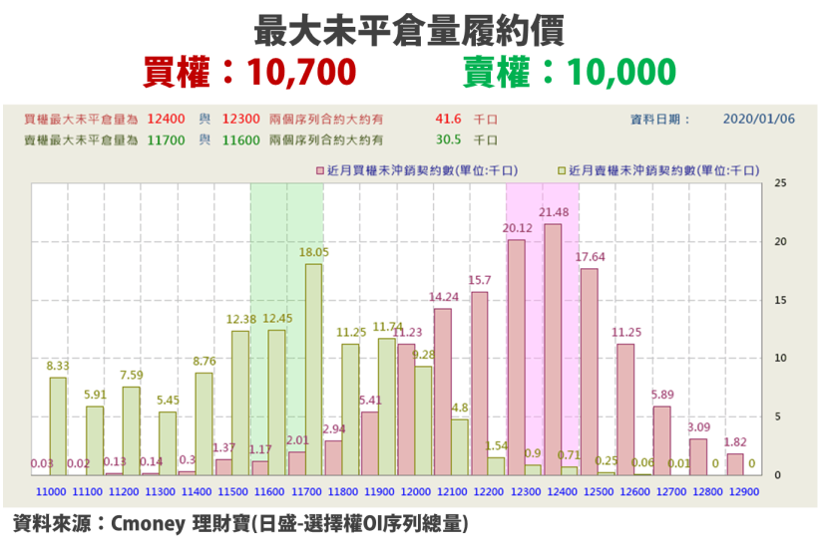Screen dimensions: 818x548
Task: Click x-axis strike label 12800
Action: (708, 492)
